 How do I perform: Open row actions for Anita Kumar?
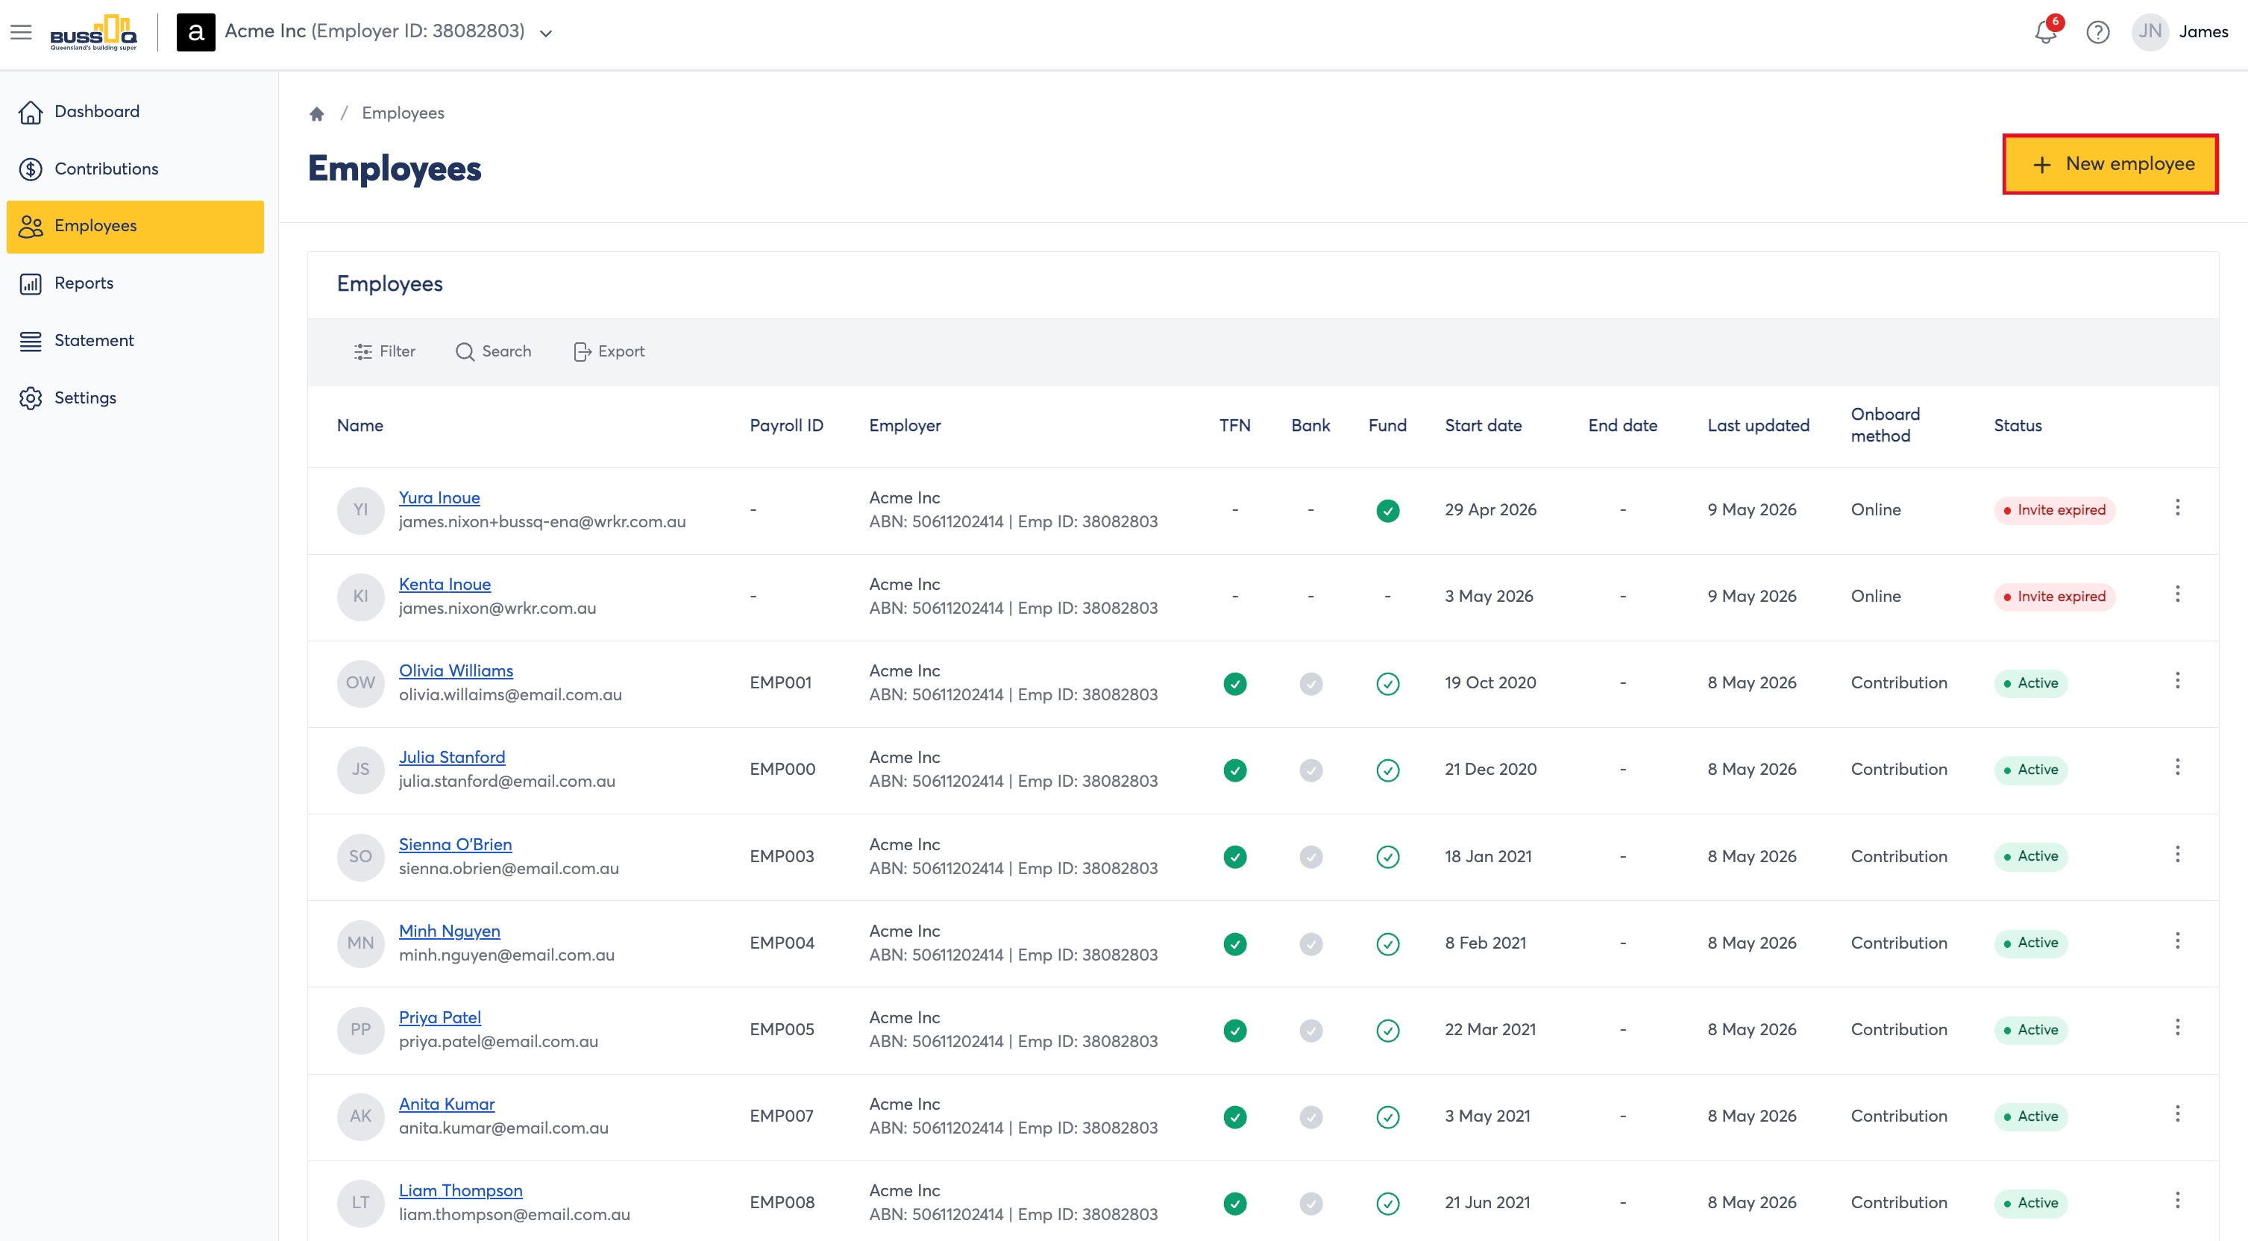click(x=2177, y=1113)
